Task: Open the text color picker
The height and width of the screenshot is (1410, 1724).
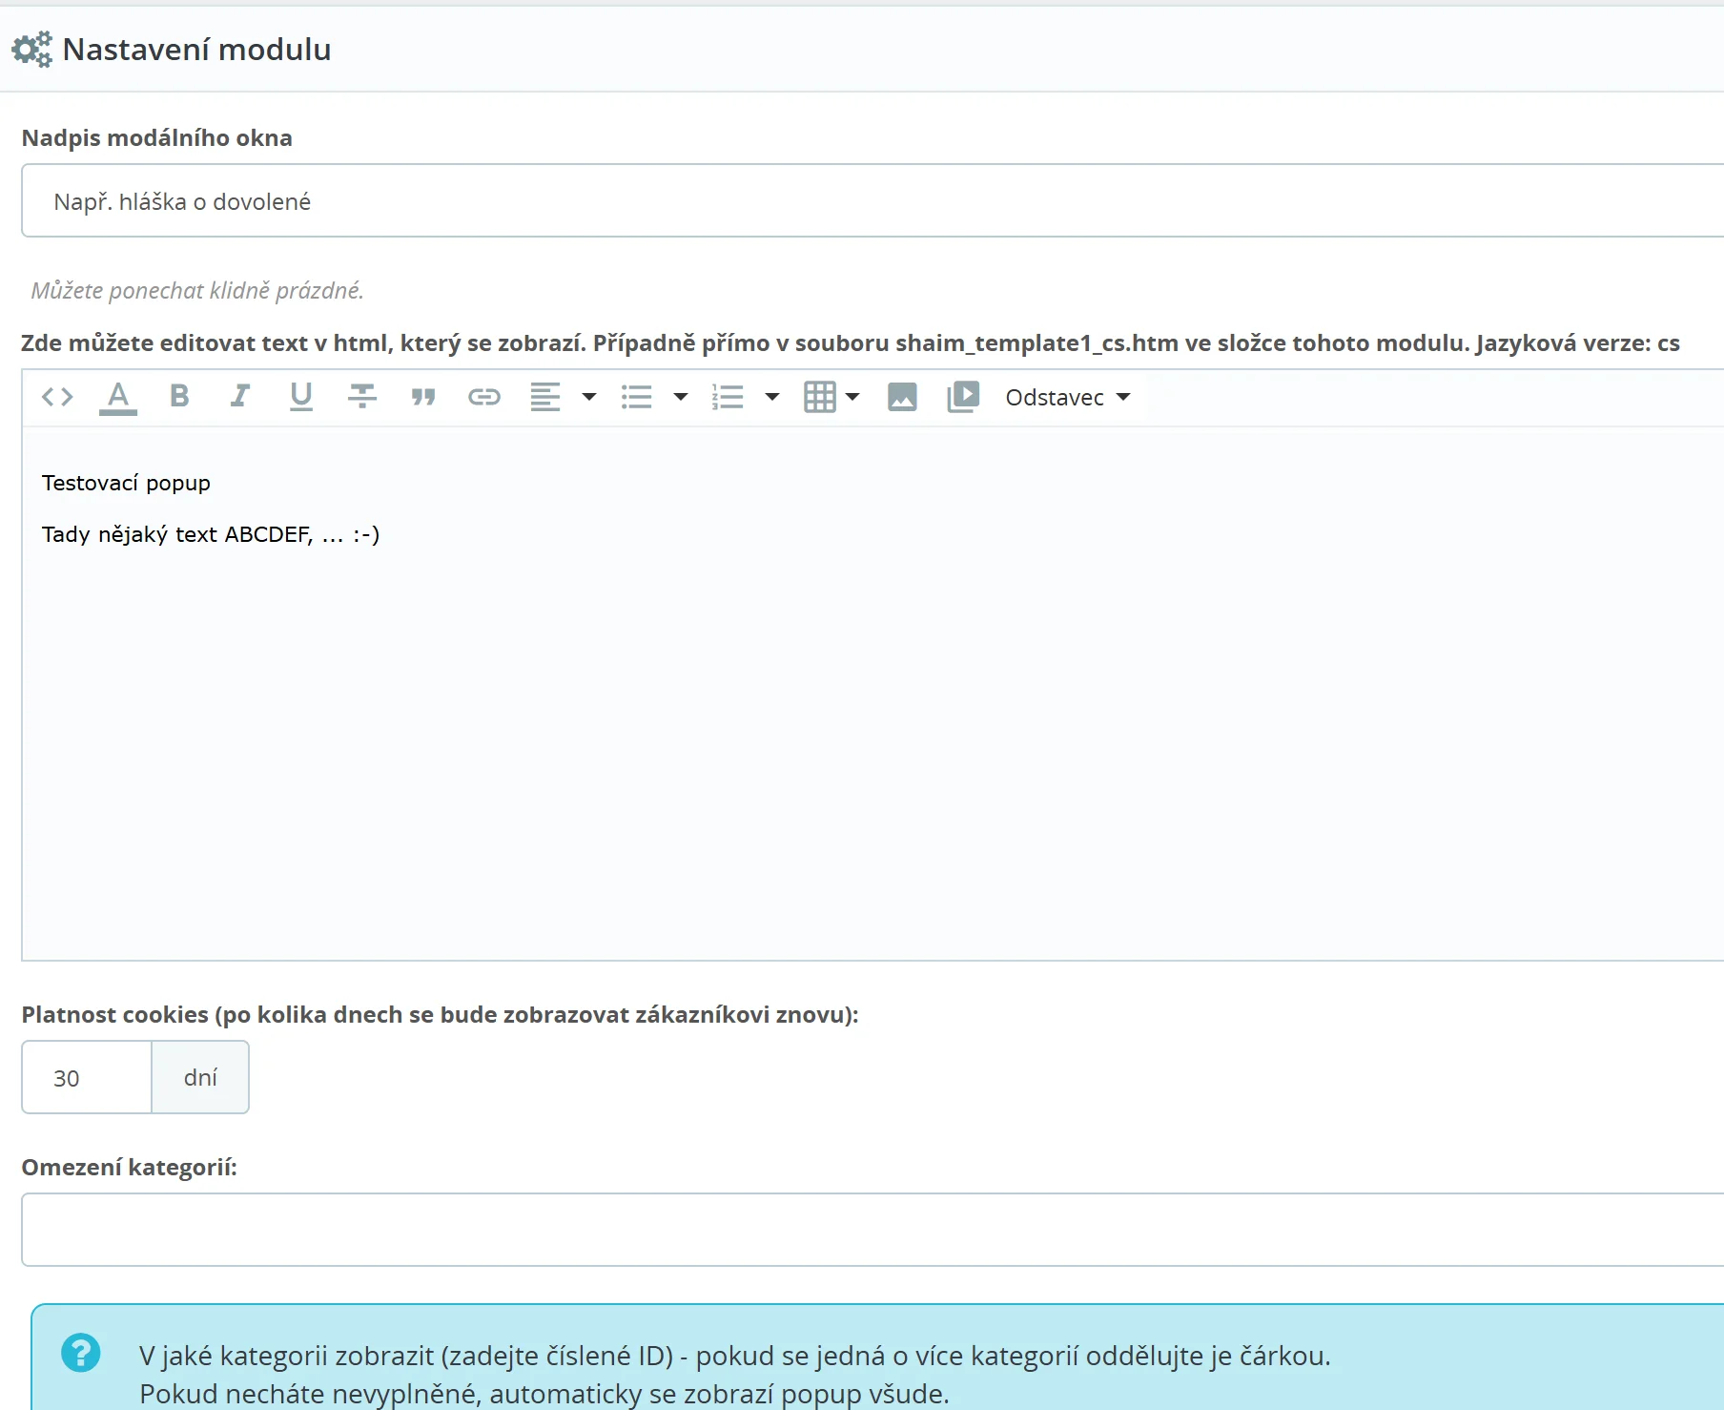Action: click(x=118, y=397)
